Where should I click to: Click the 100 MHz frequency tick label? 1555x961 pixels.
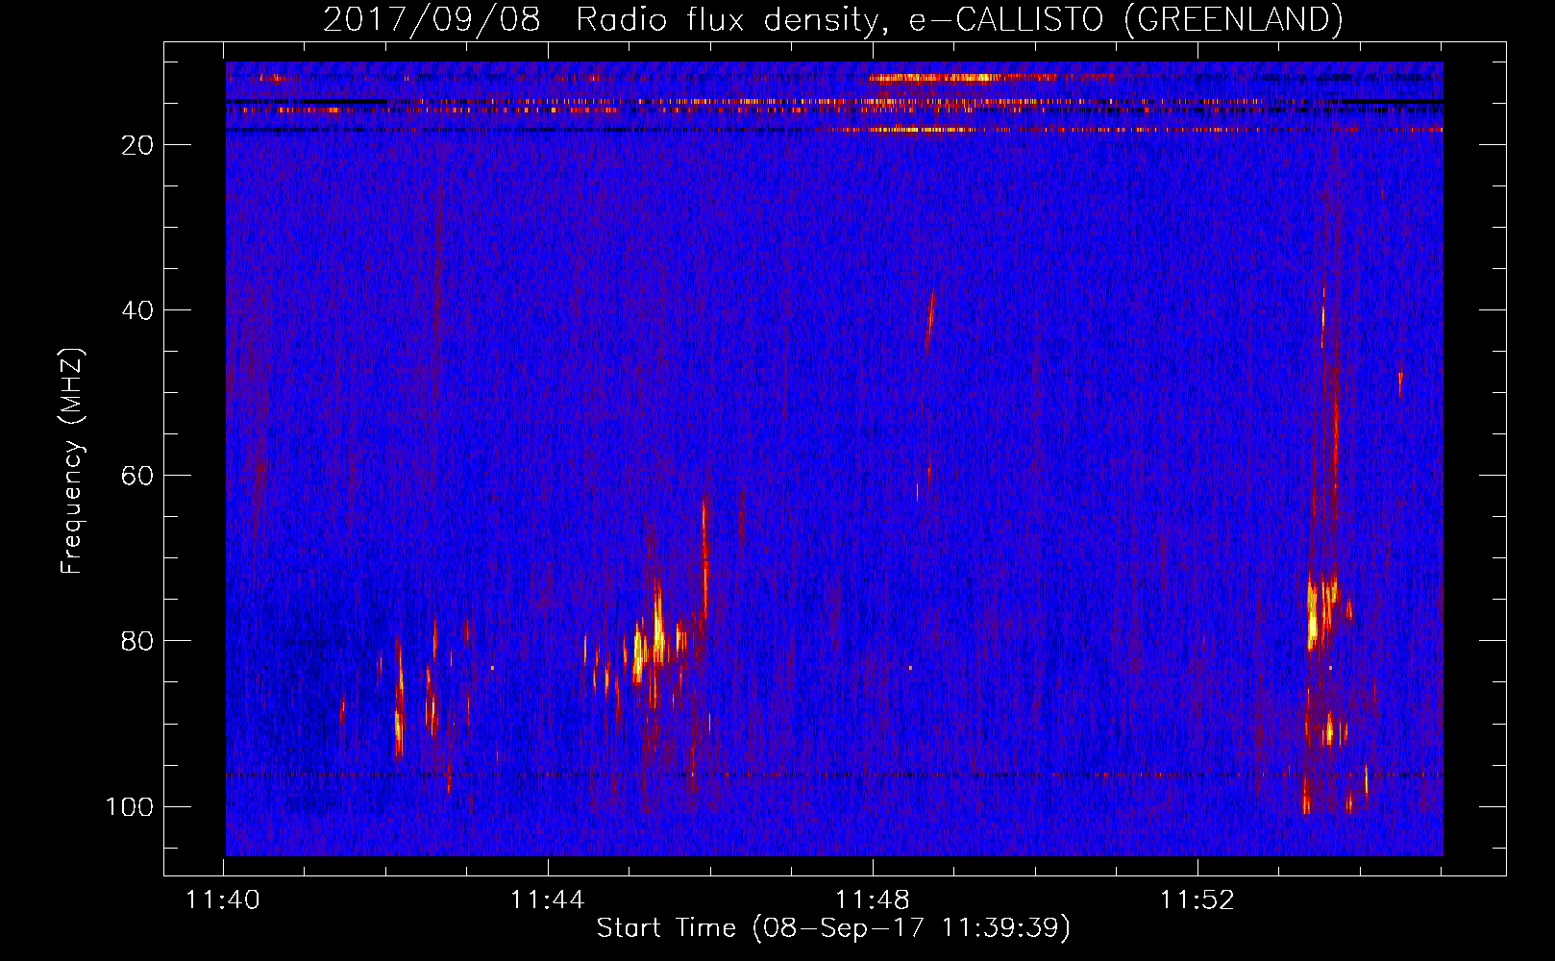point(130,806)
